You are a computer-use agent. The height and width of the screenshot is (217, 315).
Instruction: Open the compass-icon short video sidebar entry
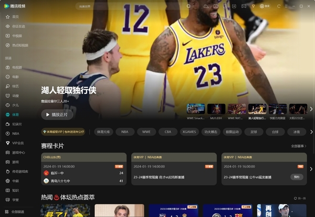tap(17, 45)
